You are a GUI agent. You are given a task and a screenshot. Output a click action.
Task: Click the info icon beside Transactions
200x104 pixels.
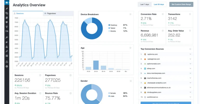click(190, 14)
